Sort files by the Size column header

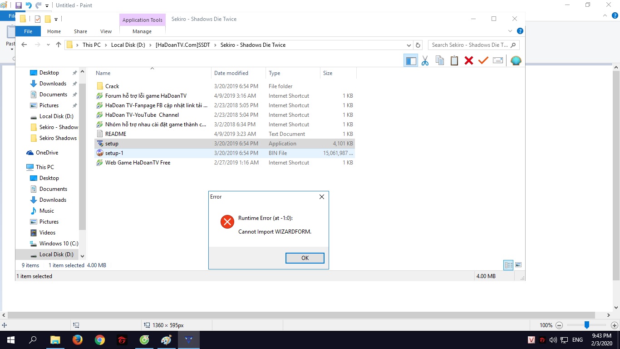(338, 73)
